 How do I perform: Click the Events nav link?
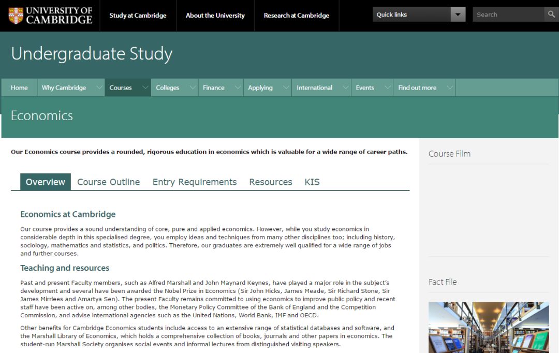pyautogui.click(x=365, y=87)
